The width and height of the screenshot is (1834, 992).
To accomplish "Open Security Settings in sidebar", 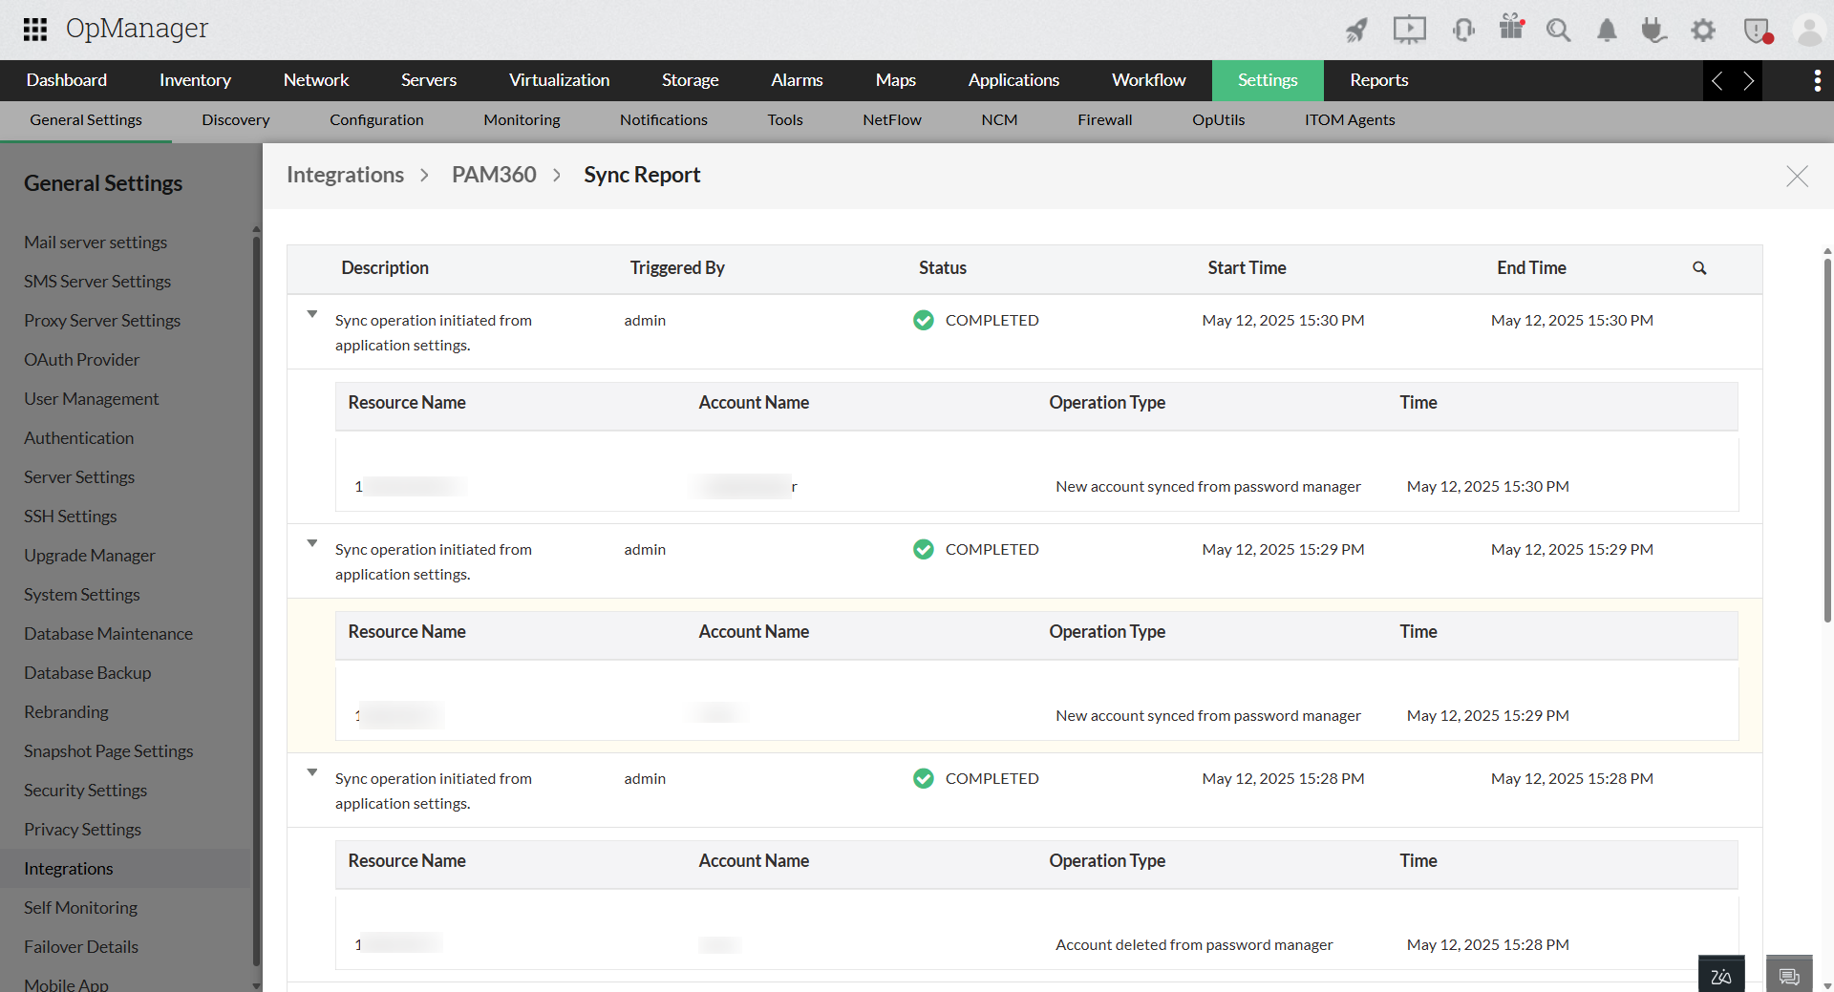I will point(86,791).
